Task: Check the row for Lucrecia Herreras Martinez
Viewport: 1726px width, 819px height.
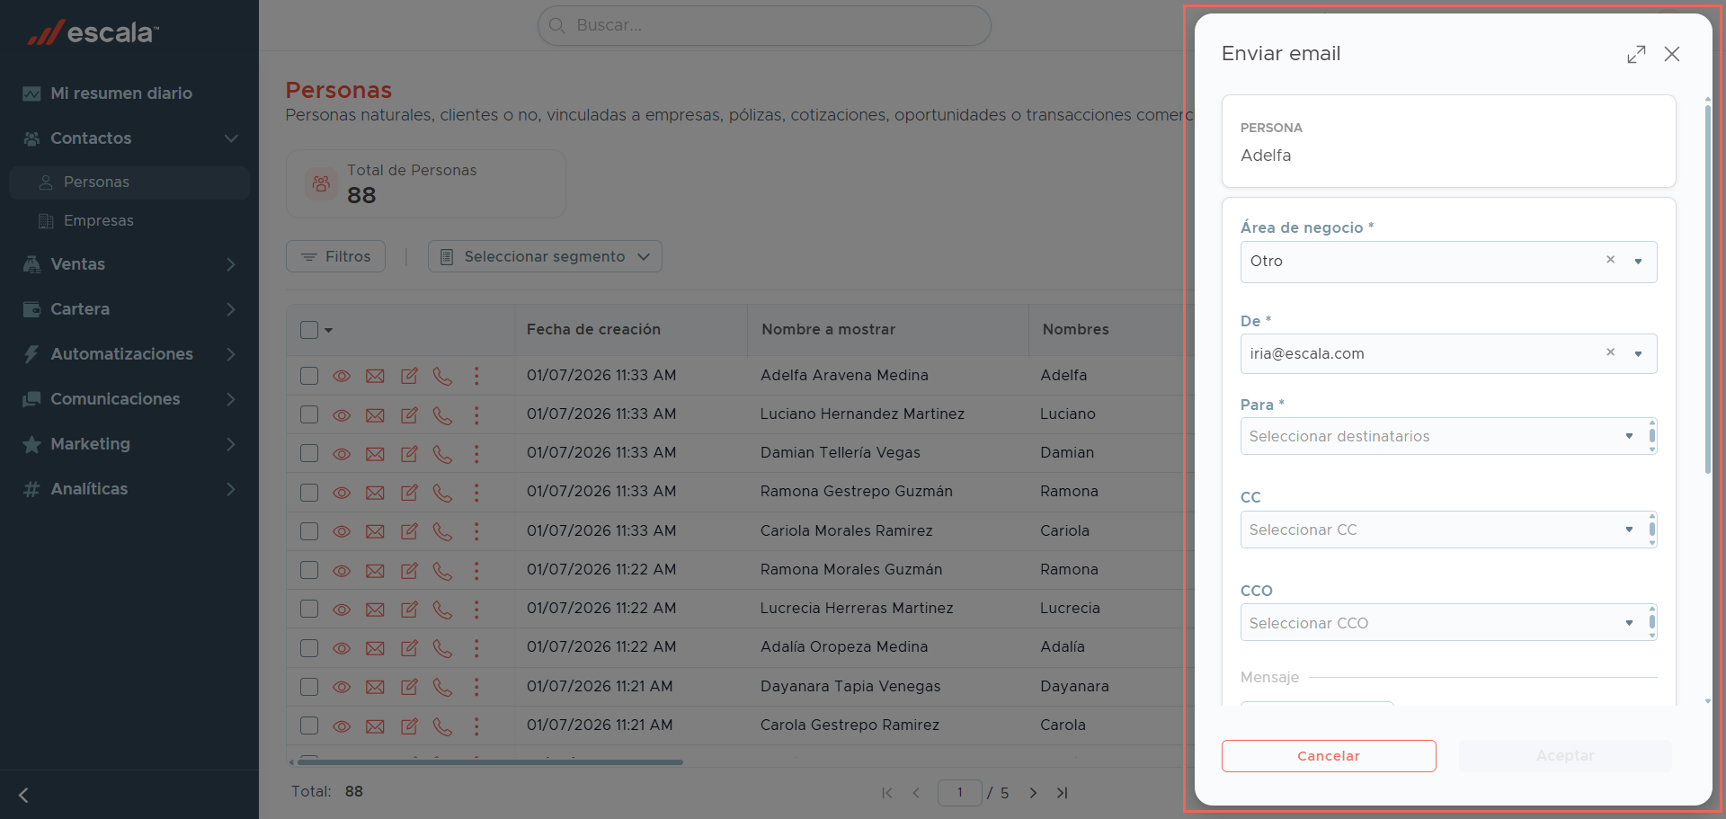Action: pyautogui.click(x=309, y=609)
